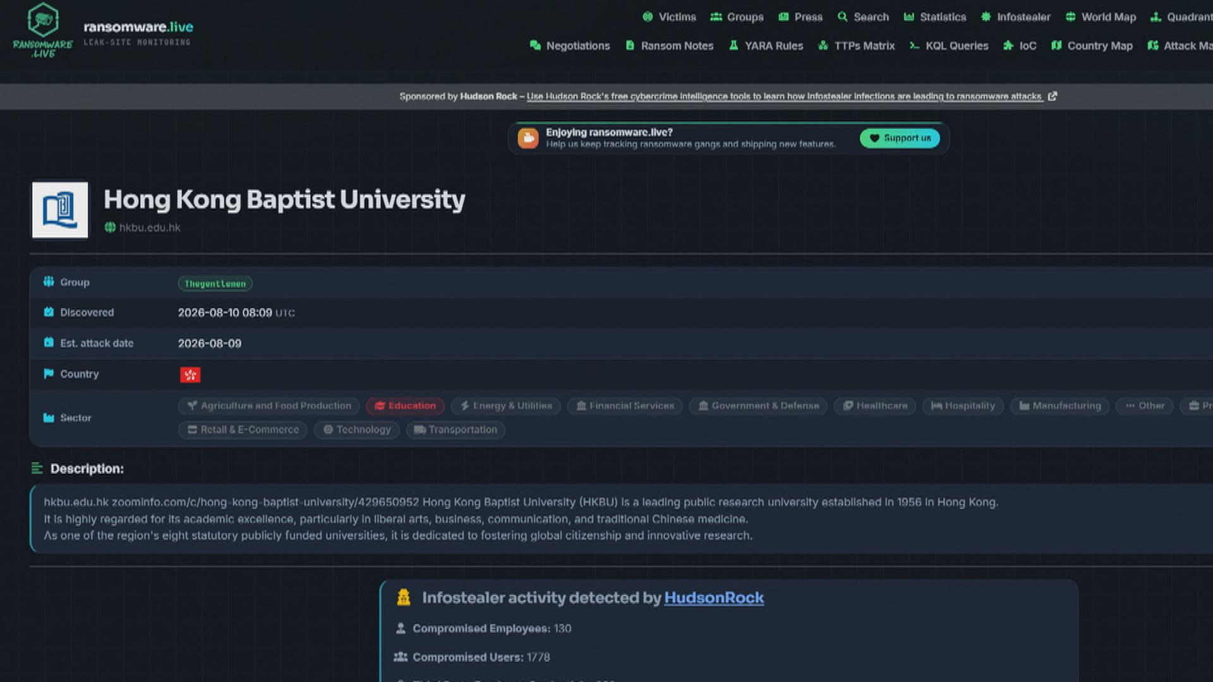Image resolution: width=1213 pixels, height=682 pixels.
Task: Click the Discovered calendar icon
Action: [49, 312]
